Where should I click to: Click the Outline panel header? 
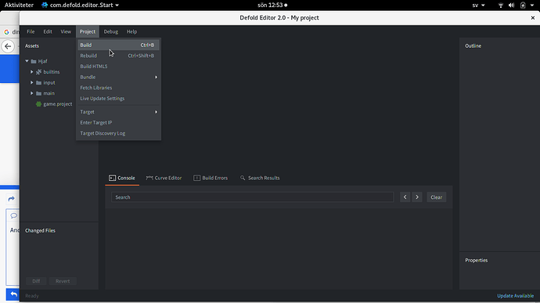(x=473, y=46)
